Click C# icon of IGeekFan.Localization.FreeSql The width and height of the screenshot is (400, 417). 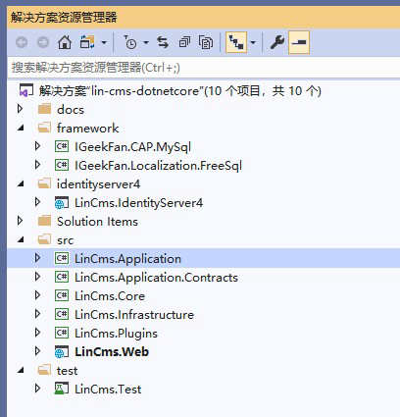[x=62, y=165]
